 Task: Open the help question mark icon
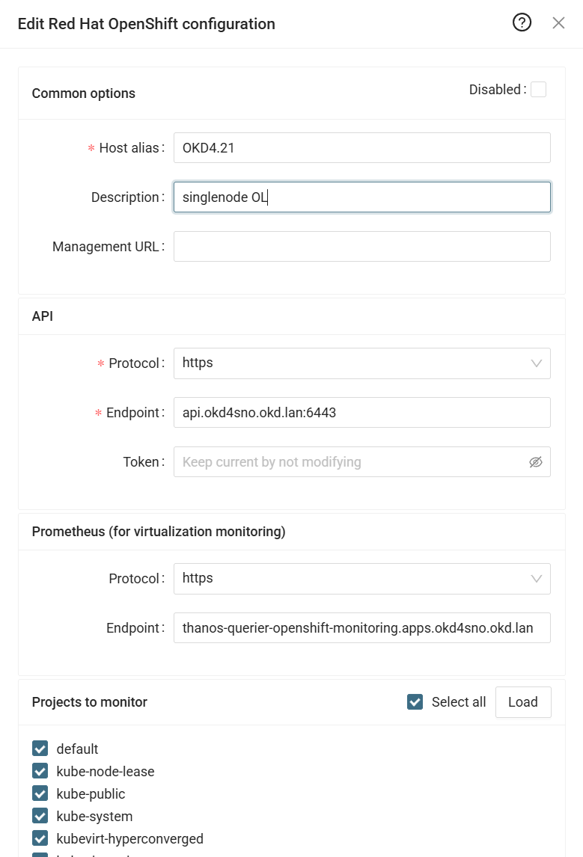pos(522,23)
